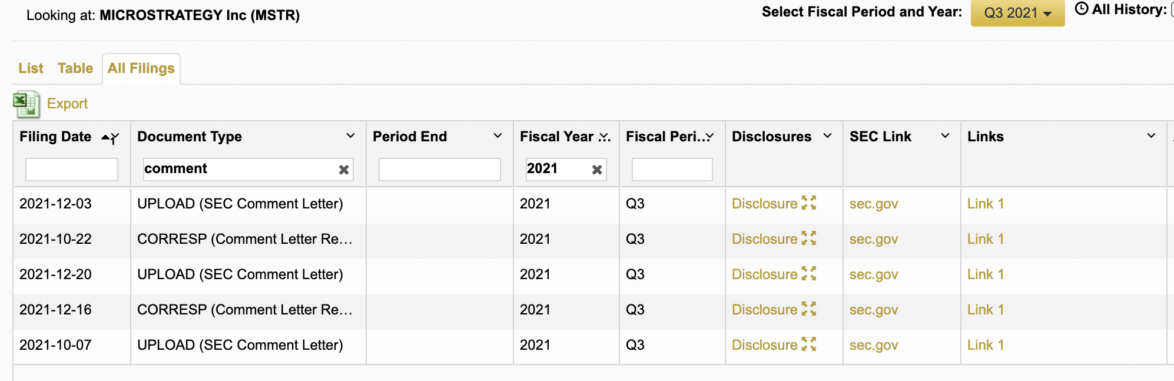Expand disclosure icon for 2021-10-22 filing

[x=809, y=238]
